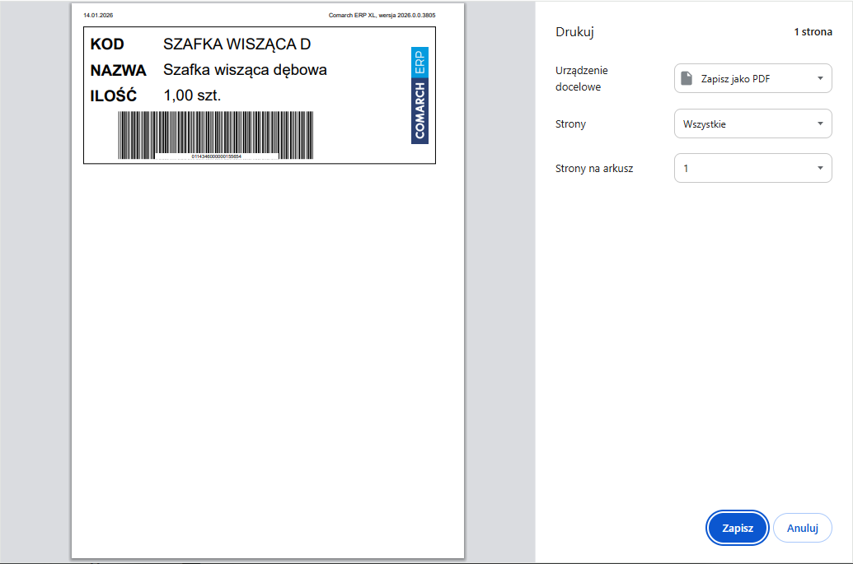Click the Comarch ERP XL version text
The image size is (853, 564).
pos(382,15)
